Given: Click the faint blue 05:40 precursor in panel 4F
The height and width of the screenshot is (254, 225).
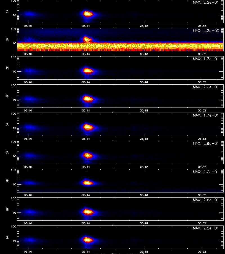Looking at the screenshot, I should [x=29, y=99].
